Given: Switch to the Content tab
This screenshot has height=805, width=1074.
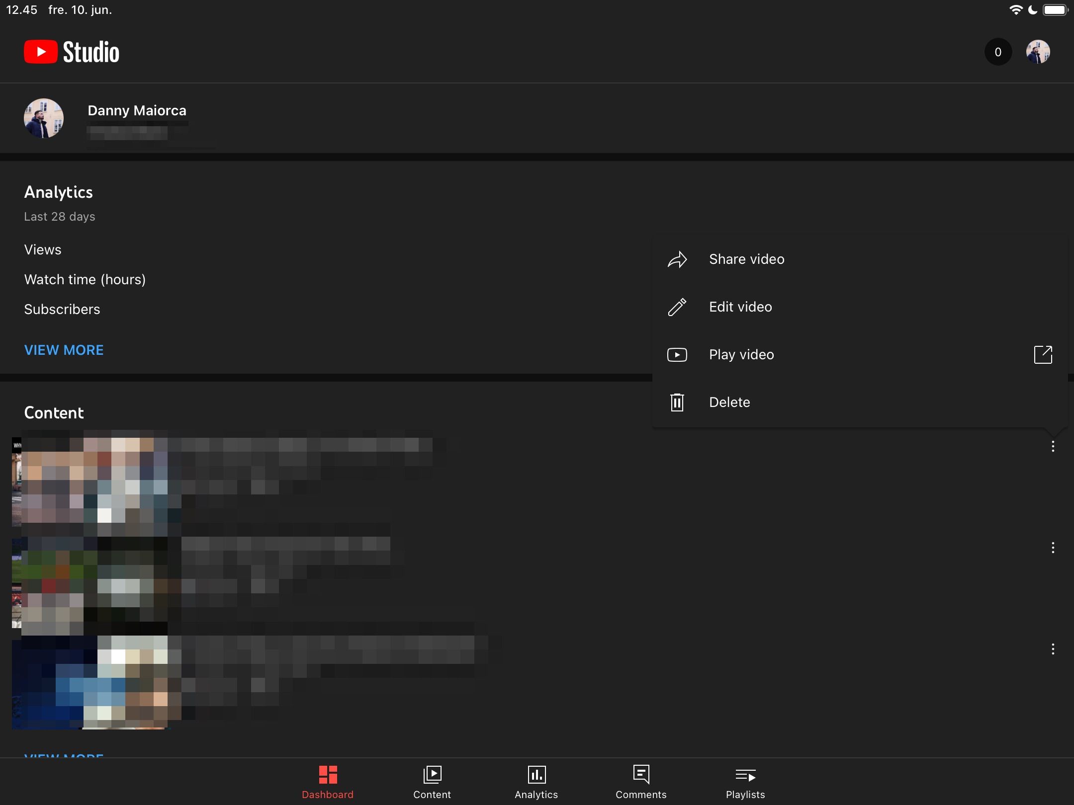Looking at the screenshot, I should (432, 782).
